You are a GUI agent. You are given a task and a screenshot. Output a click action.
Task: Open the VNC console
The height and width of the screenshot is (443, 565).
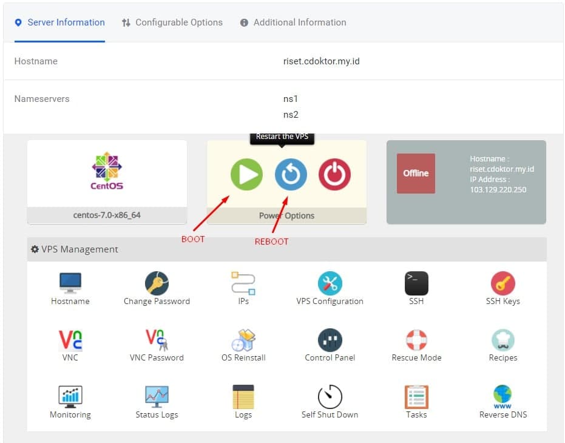tap(70, 340)
